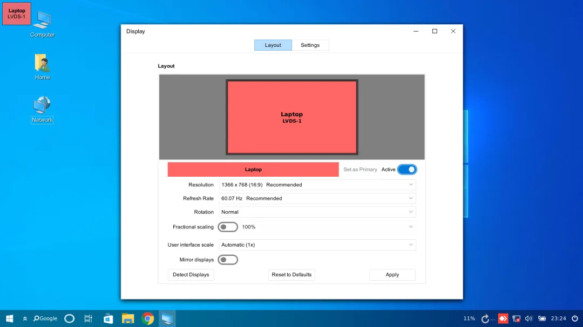Show hidden items via taskbar double-arrow

click(x=25, y=318)
